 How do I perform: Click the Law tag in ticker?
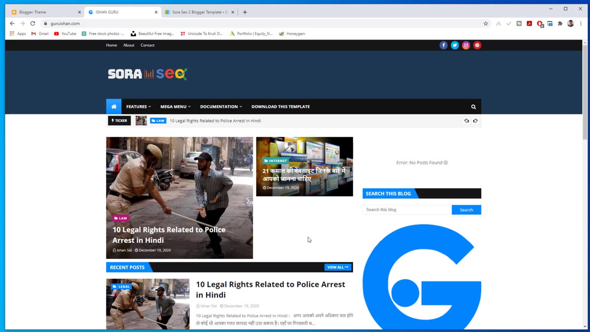click(158, 121)
